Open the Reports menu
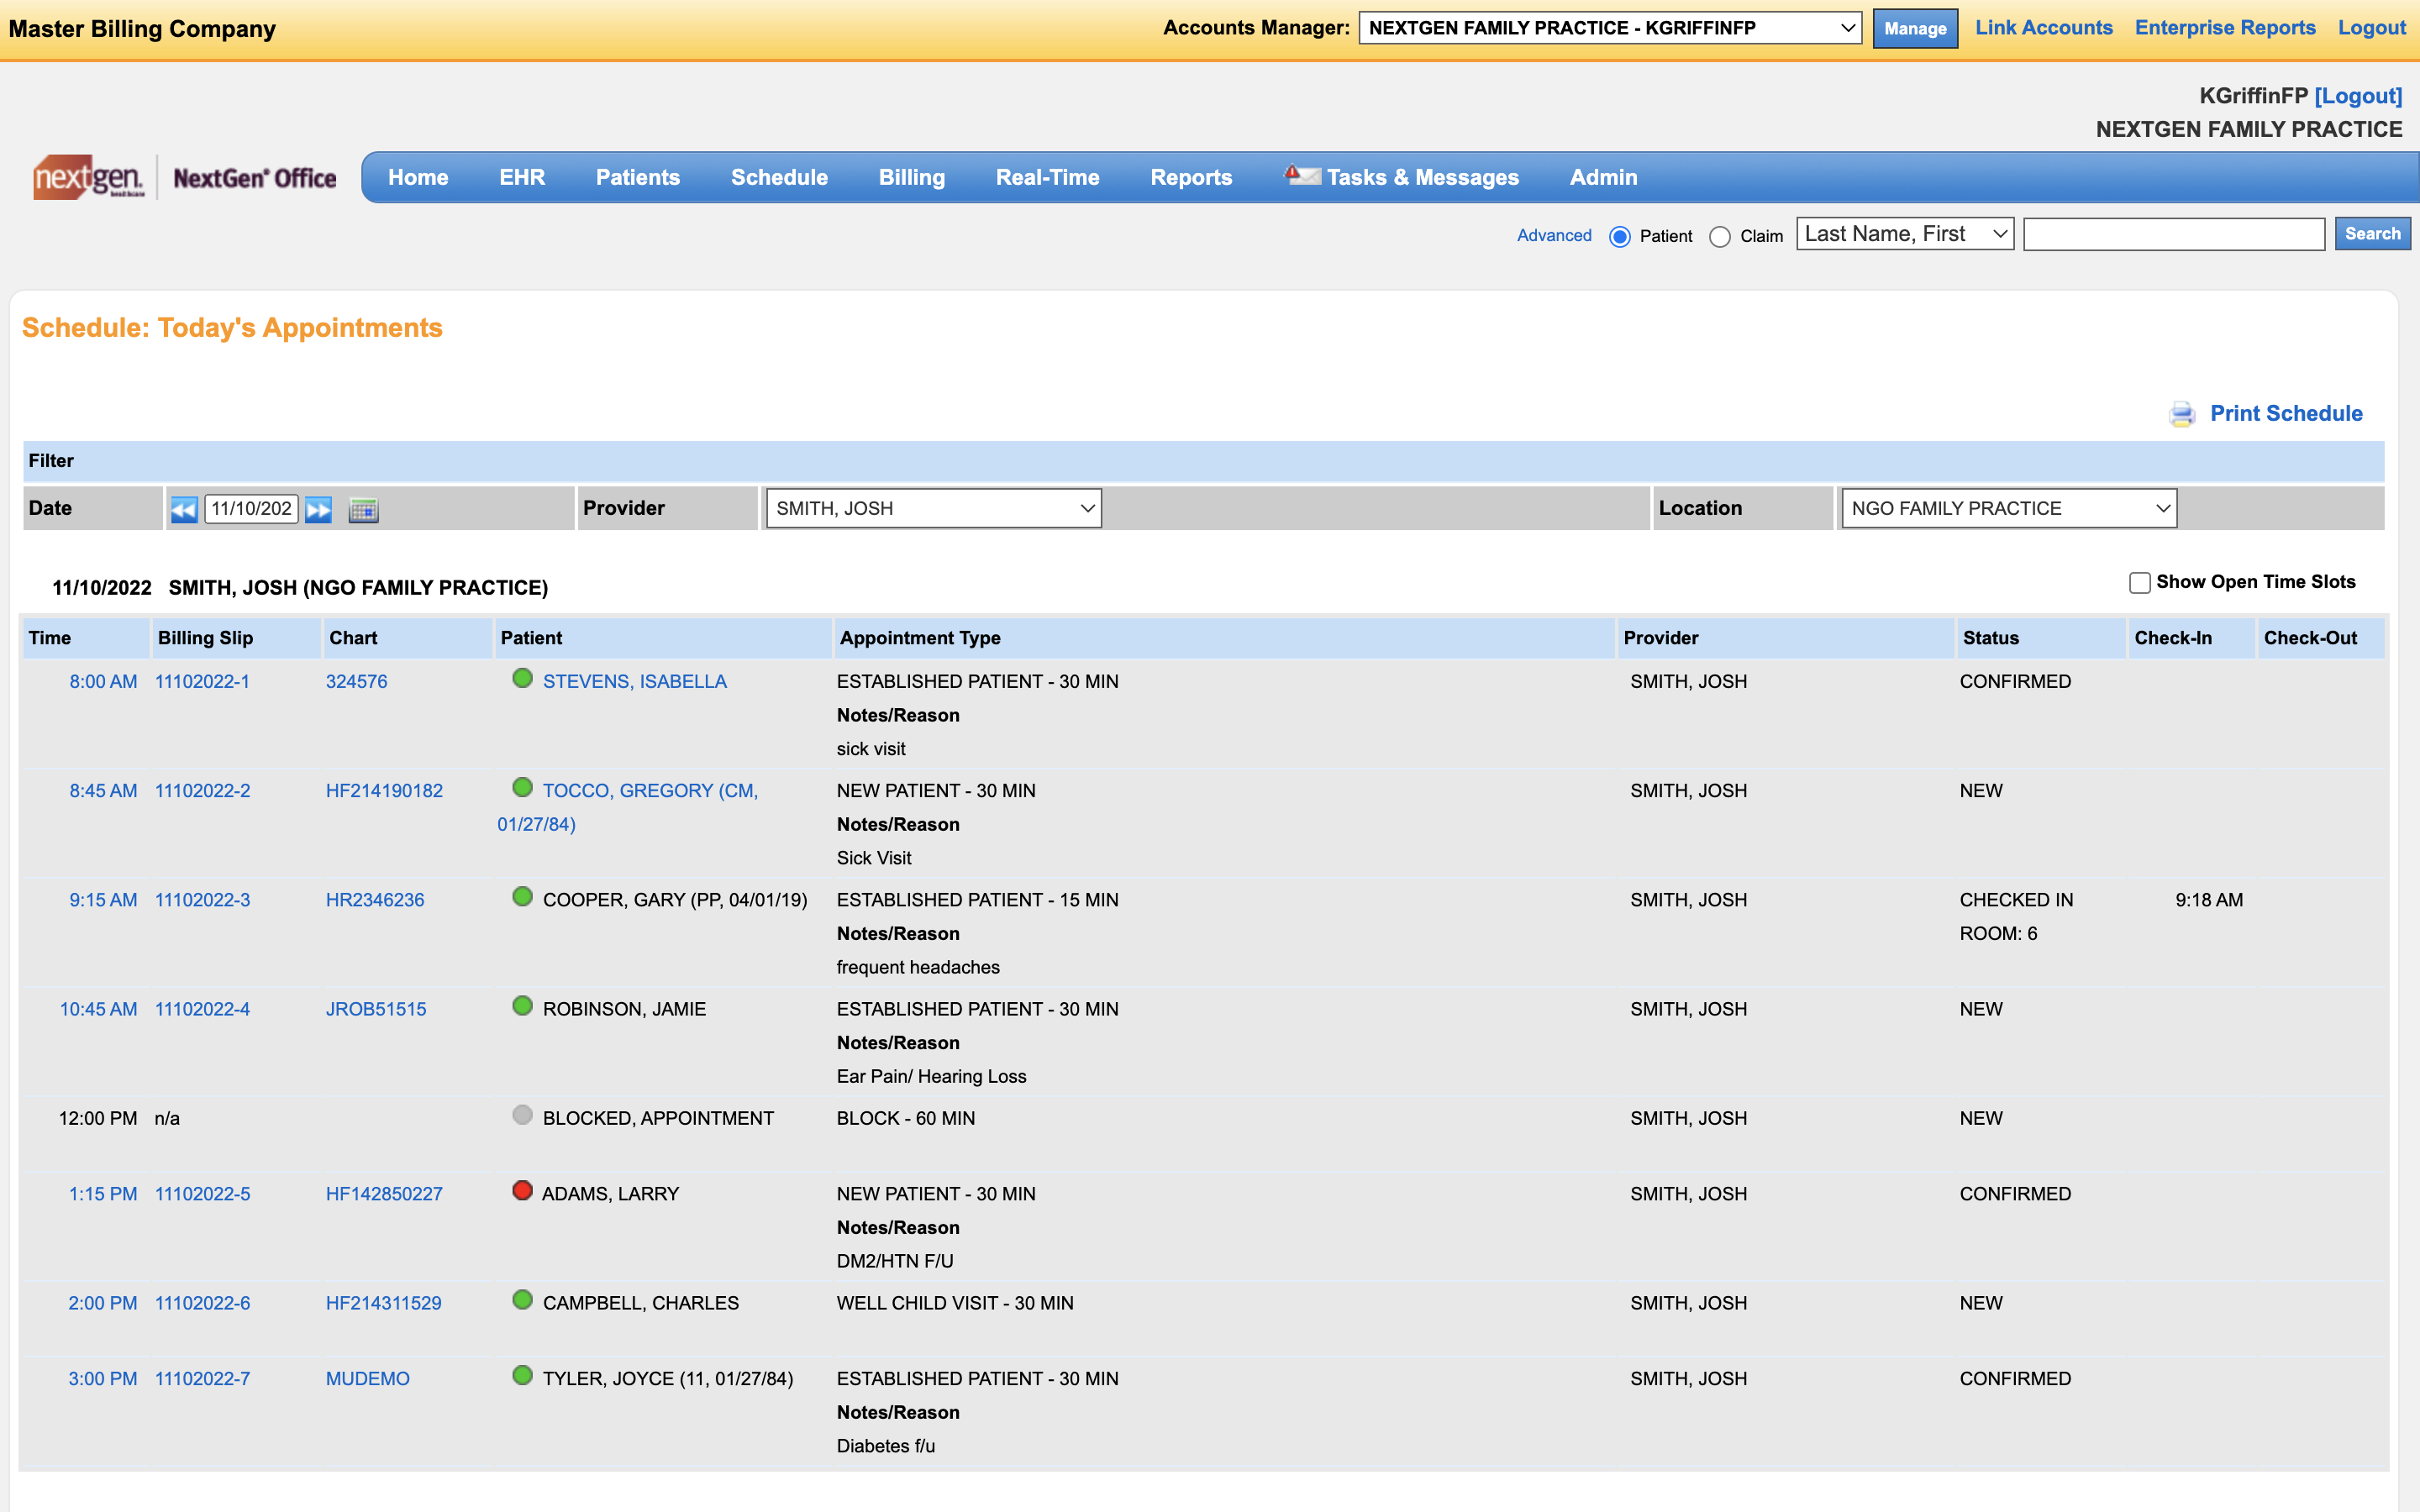This screenshot has width=2420, height=1512. coord(1191,177)
